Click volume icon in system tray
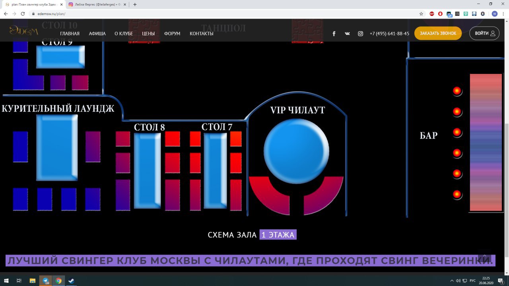The image size is (509, 286). click(458, 280)
